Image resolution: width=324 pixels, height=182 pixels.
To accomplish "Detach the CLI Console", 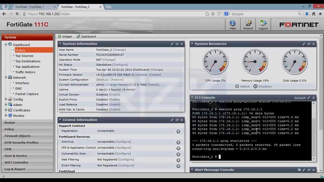I will [x=300, y=98].
